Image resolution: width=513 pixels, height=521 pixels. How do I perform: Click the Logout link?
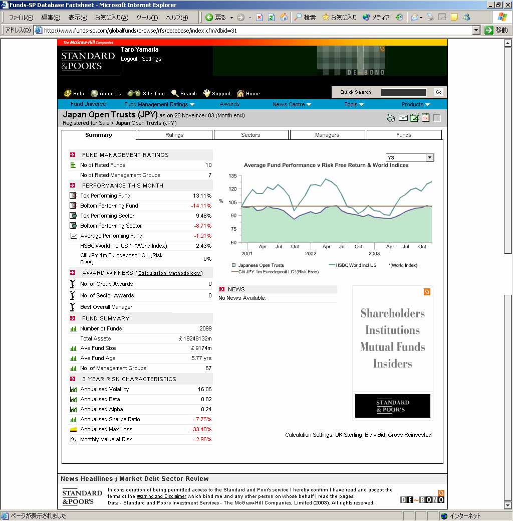point(129,59)
